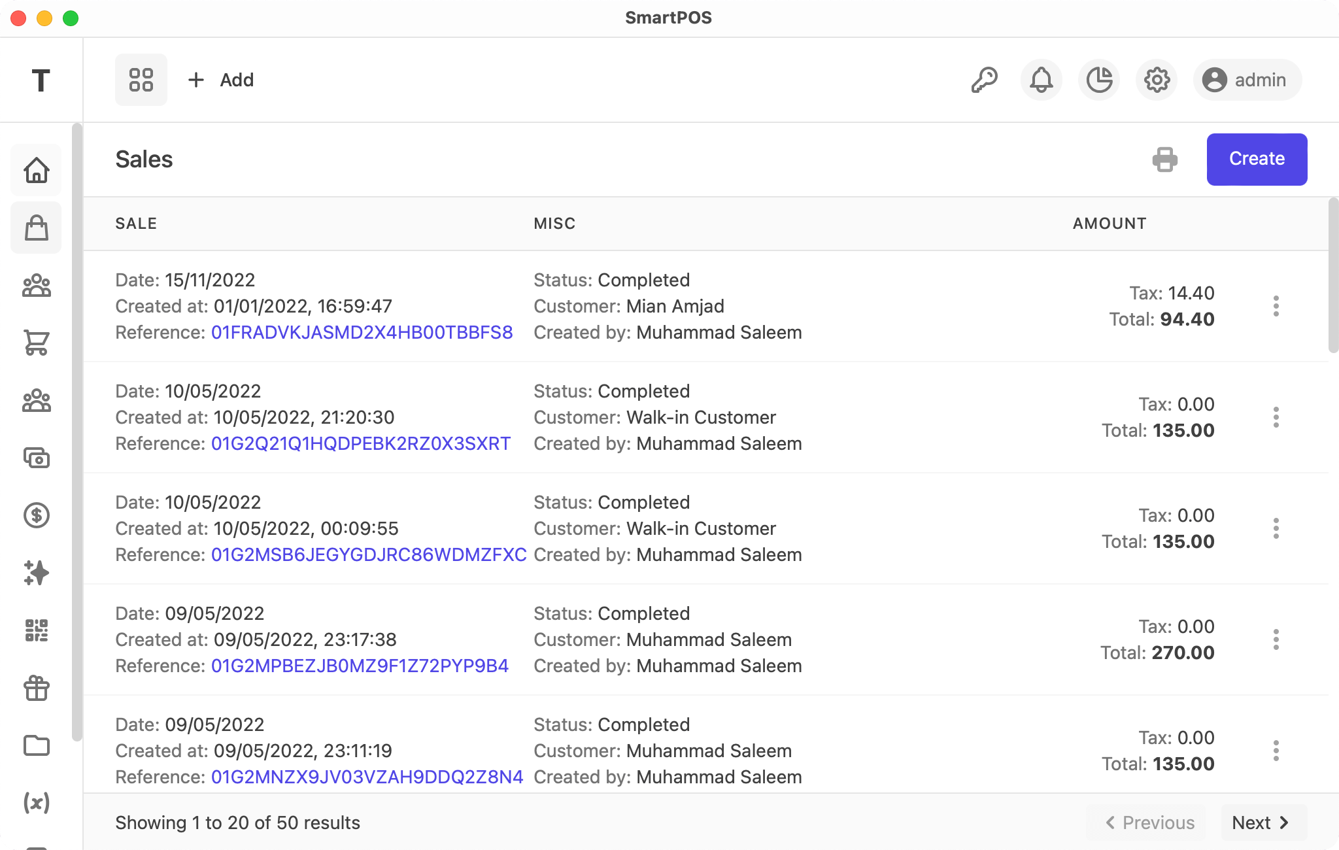Click the Add button in top bar

point(221,80)
